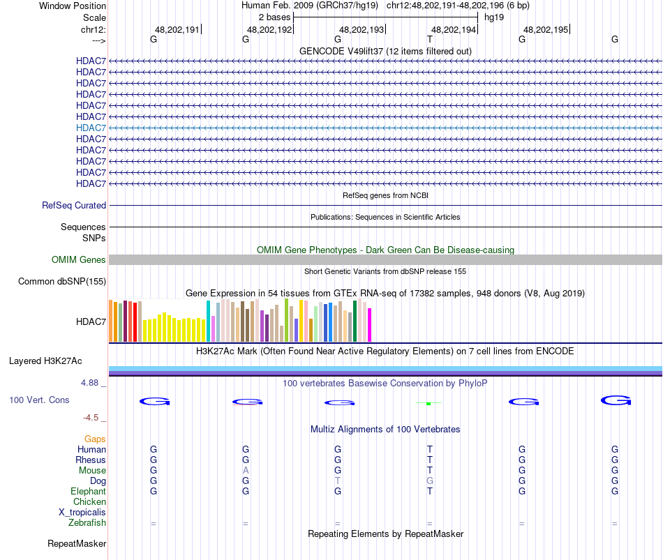Open the Layered H3K27Ac track label
This screenshot has height=560, width=663.
coord(45,361)
